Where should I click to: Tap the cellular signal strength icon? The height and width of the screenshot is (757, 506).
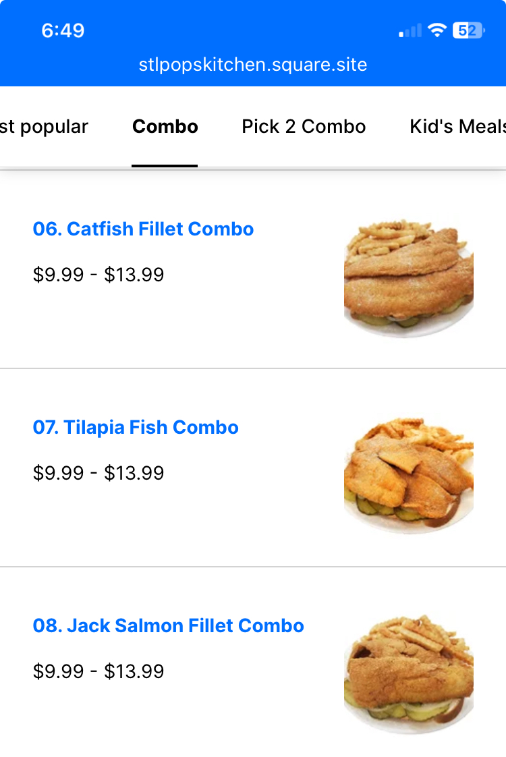(x=410, y=30)
